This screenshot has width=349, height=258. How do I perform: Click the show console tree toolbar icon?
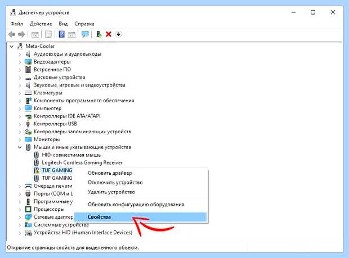tap(35, 34)
